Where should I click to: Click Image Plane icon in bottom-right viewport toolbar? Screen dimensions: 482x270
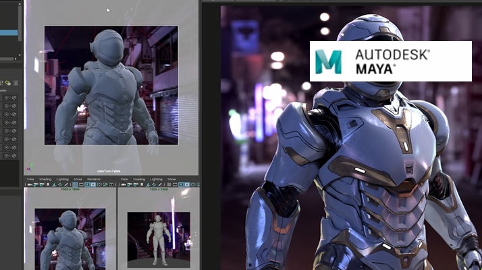click(148, 184)
